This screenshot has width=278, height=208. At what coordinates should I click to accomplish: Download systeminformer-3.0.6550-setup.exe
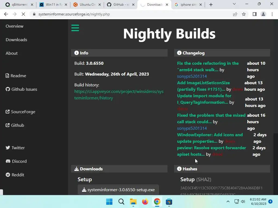(x=118, y=190)
